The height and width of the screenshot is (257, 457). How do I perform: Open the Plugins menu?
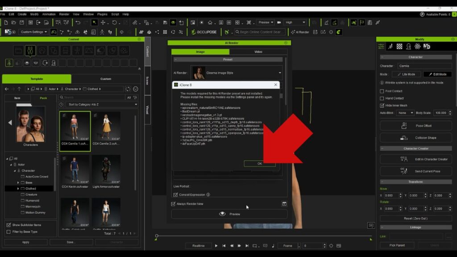pyautogui.click(x=102, y=14)
